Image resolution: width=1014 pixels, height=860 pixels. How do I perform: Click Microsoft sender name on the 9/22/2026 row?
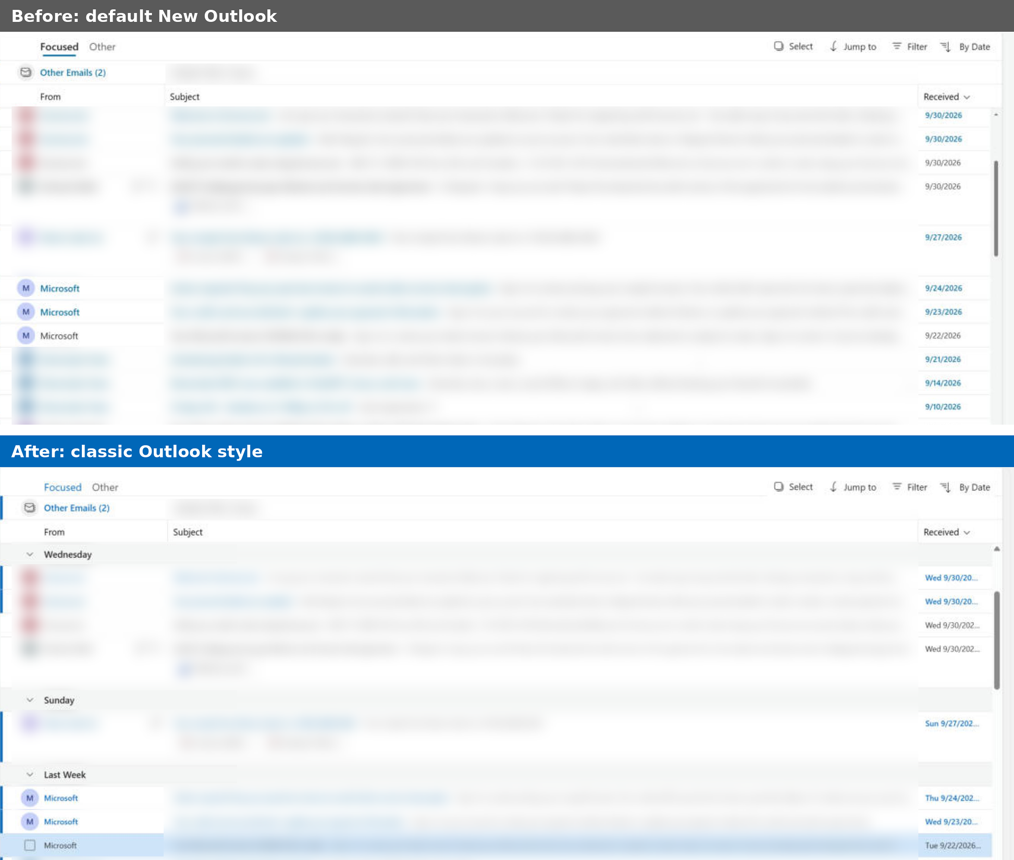[x=59, y=336]
